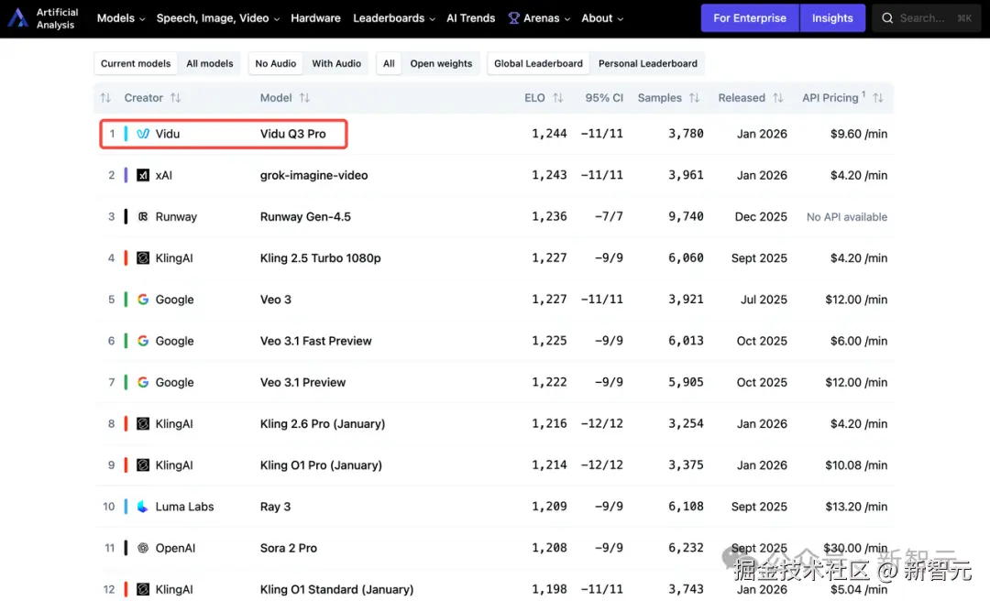The image size is (990, 601).
Task: Click the Runway Gen-4.5 model name
Action: tap(305, 216)
